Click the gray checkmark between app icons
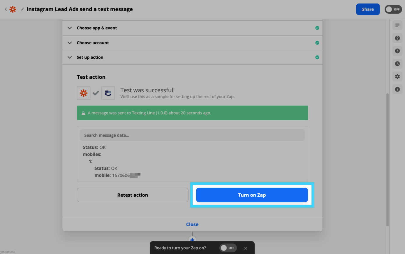This screenshot has height=254, width=405. point(96,93)
